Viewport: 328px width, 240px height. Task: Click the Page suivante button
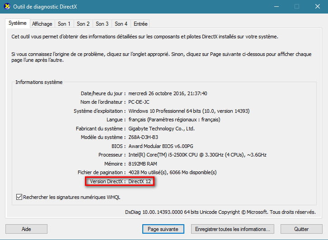pyautogui.click(x=163, y=229)
